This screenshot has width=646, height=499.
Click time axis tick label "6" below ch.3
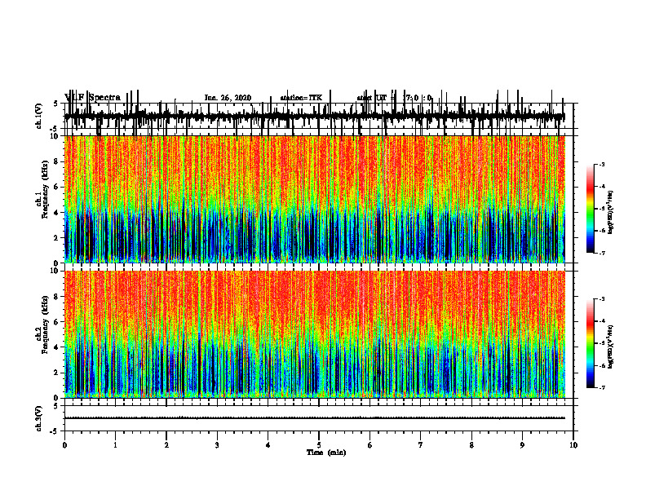[370, 445]
